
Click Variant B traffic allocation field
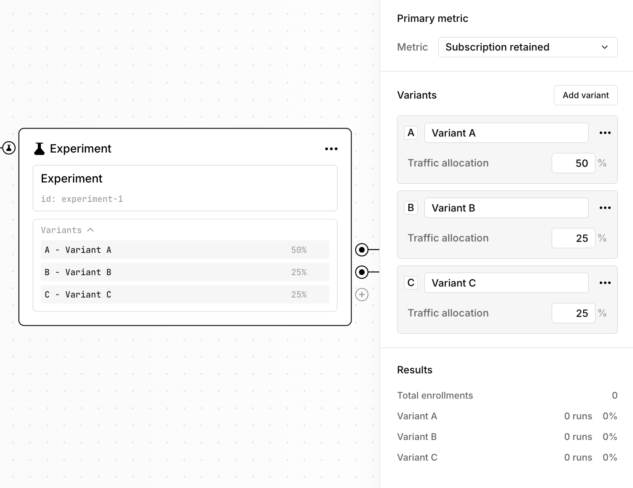pyautogui.click(x=573, y=239)
